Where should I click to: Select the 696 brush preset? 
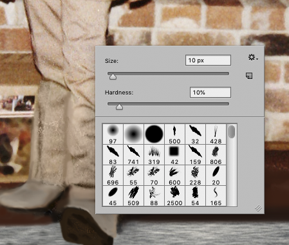[113, 175]
